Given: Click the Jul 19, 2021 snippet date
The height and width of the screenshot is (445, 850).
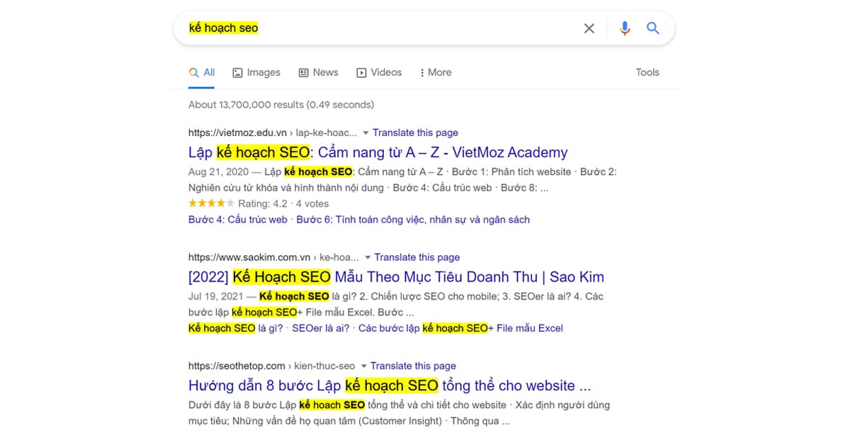Looking at the screenshot, I should click(x=216, y=296).
